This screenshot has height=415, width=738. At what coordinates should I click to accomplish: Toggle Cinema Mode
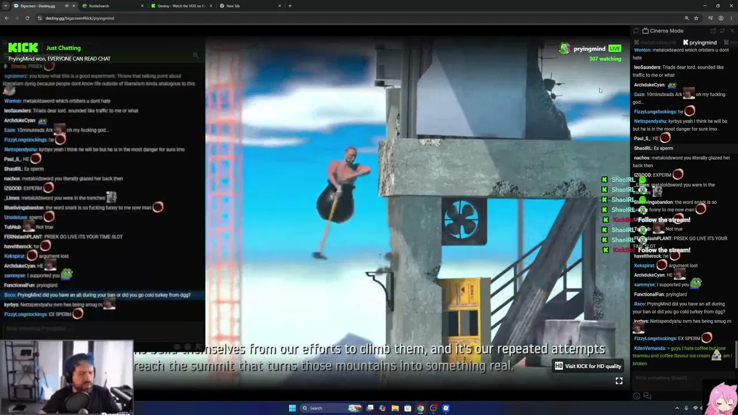pyautogui.click(x=662, y=31)
